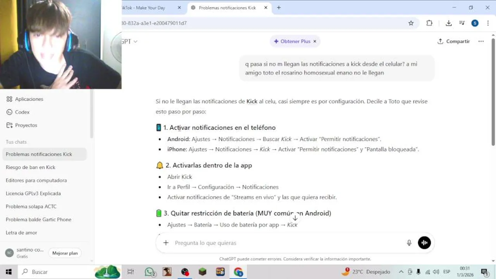The width and height of the screenshot is (496, 279).
Task: Open the chat options three-dot menu beside Compartir
Action: pyautogui.click(x=481, y=41)
